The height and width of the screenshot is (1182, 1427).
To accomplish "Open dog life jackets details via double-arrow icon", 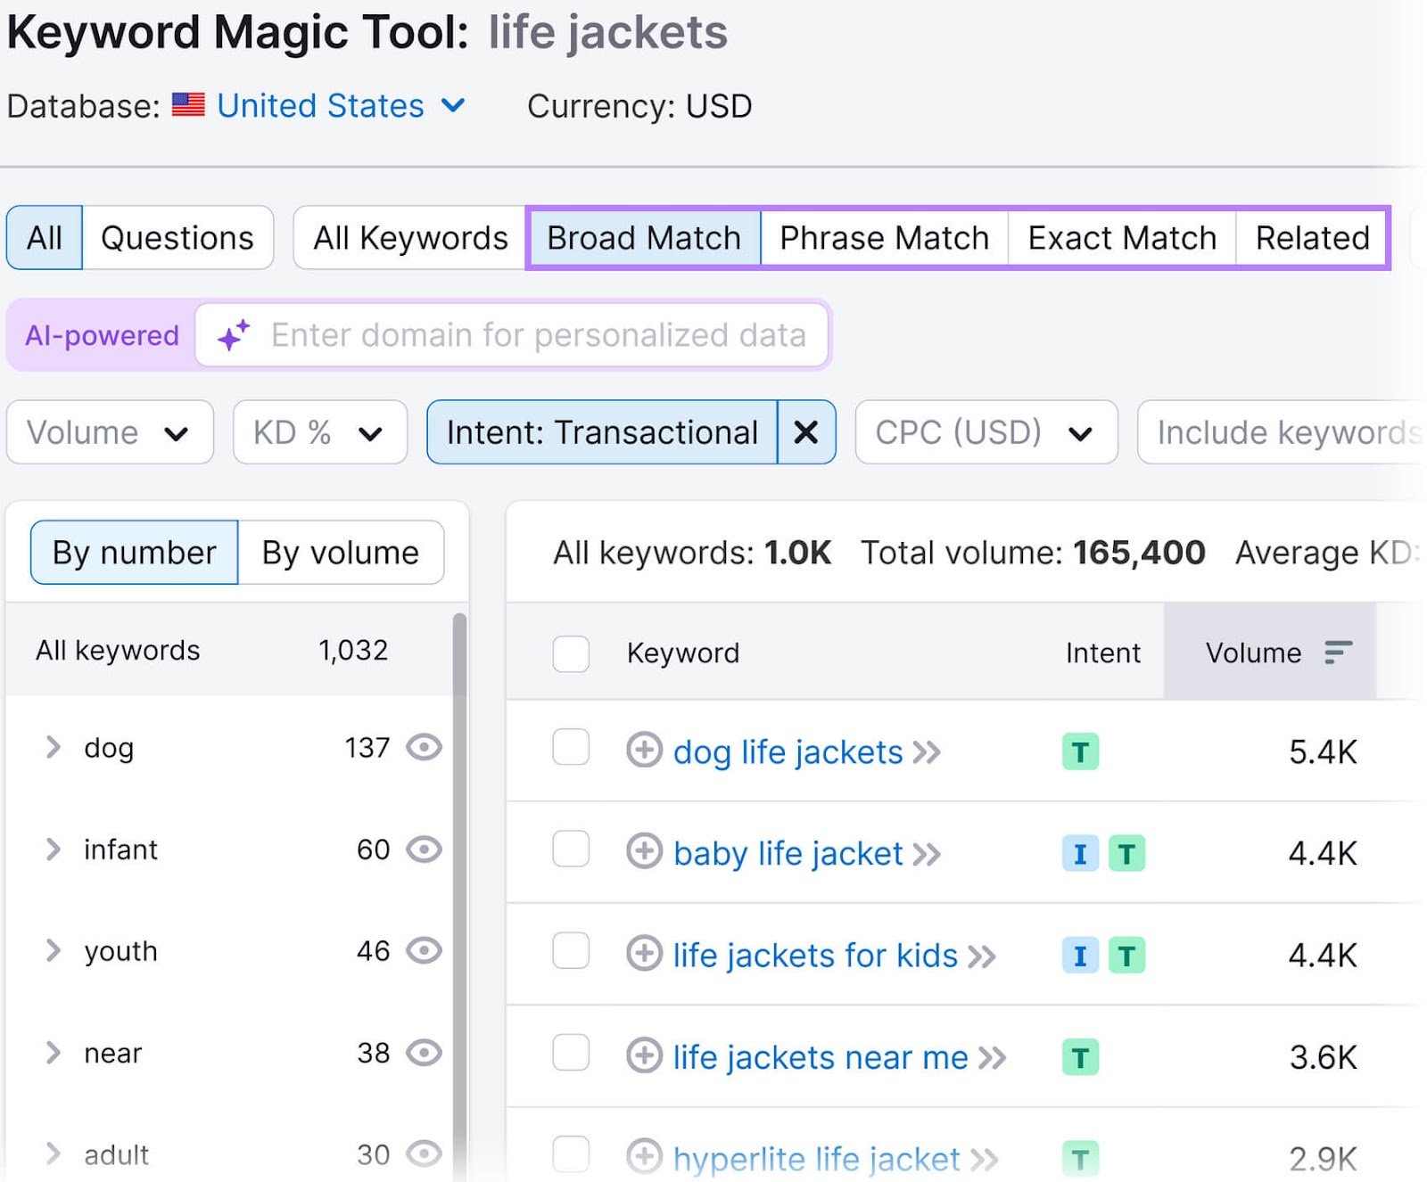I will tap(928, 752).
